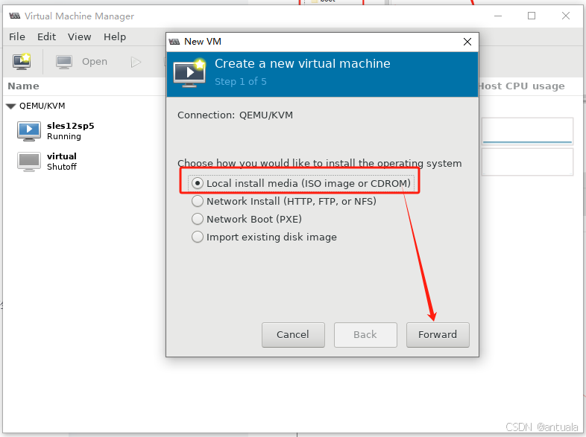Click the sles12sp5 CPU usage graph
The width and height of the screenshot is (586, 437).
tap(527, 131)
